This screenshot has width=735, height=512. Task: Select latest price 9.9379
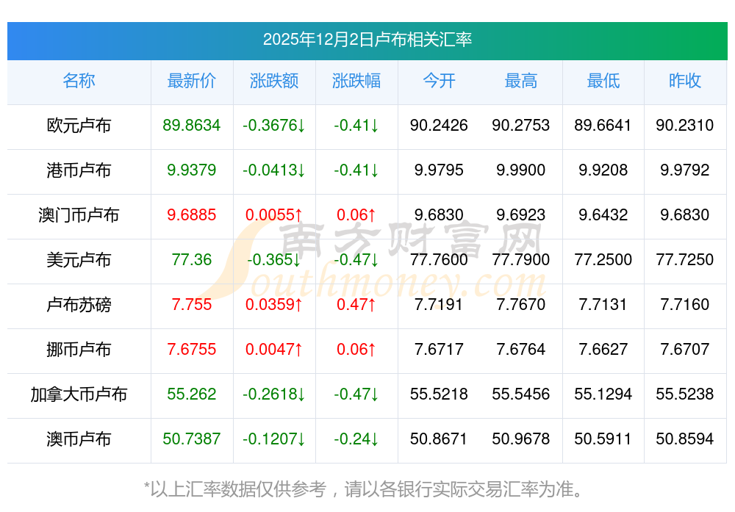pyautogui.click(x=192, y=170)
